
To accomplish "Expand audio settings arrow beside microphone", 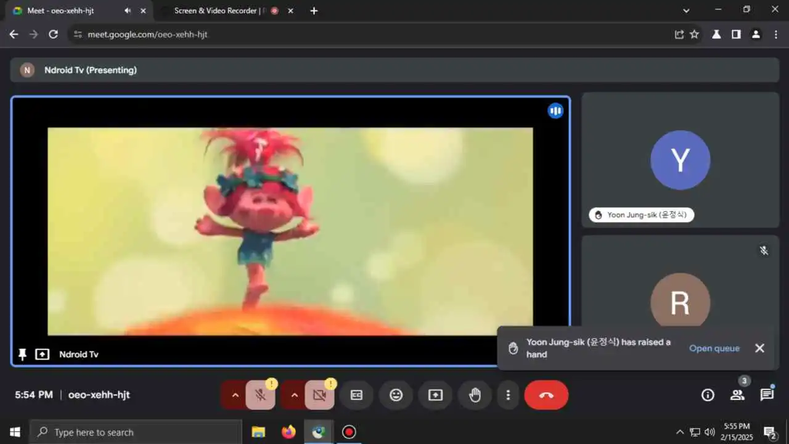I will 235,395.
